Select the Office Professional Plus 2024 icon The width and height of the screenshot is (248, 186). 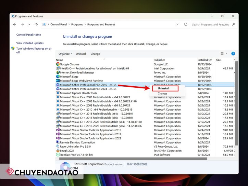coord(58,89)
